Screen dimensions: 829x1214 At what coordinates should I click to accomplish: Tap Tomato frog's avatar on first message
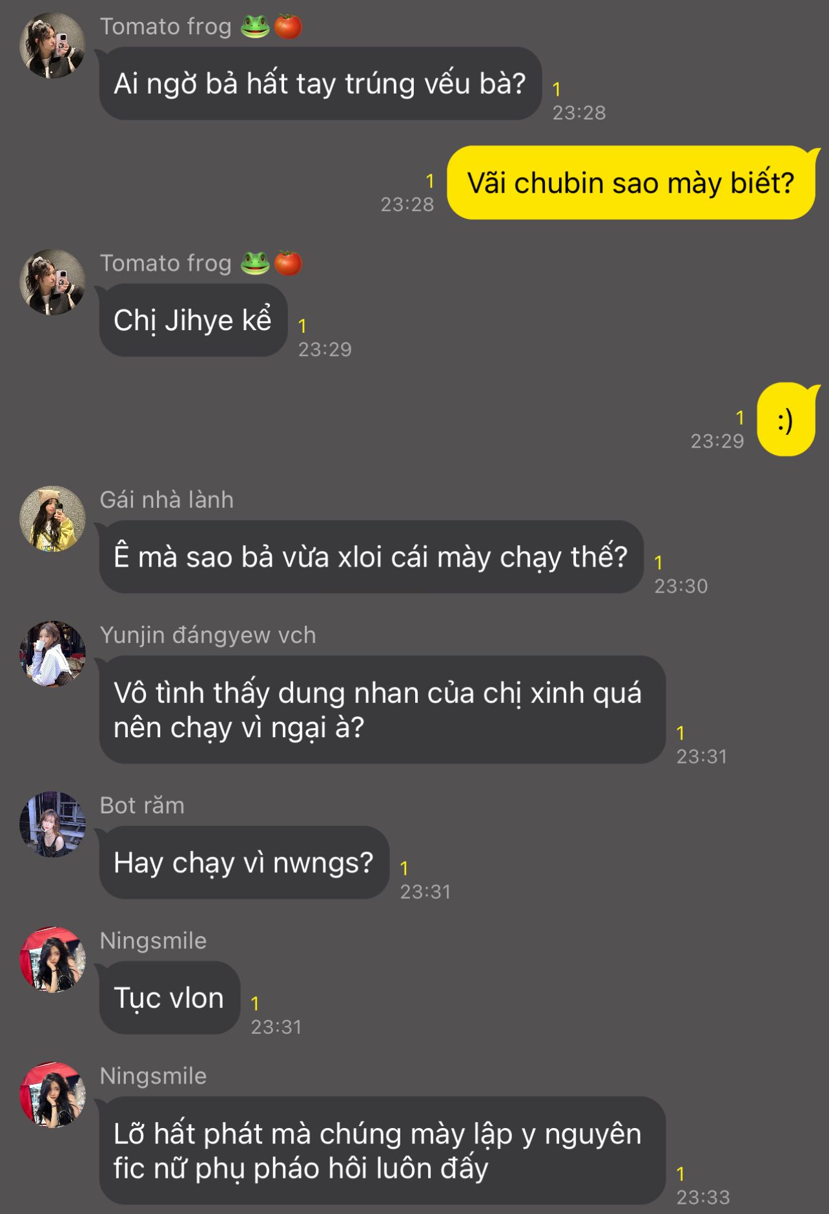click(52, 45)
